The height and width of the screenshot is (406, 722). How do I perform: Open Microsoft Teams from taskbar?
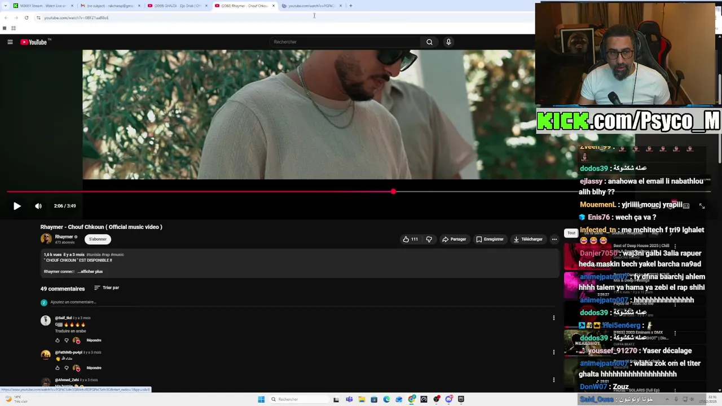pyautogui.click(x=349, y=399)
